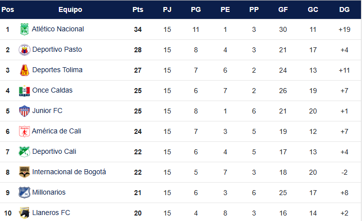The height and width of the screenshot is (221, 362).
Task: Click the Once Caldas crest icon
Action: 24,91
